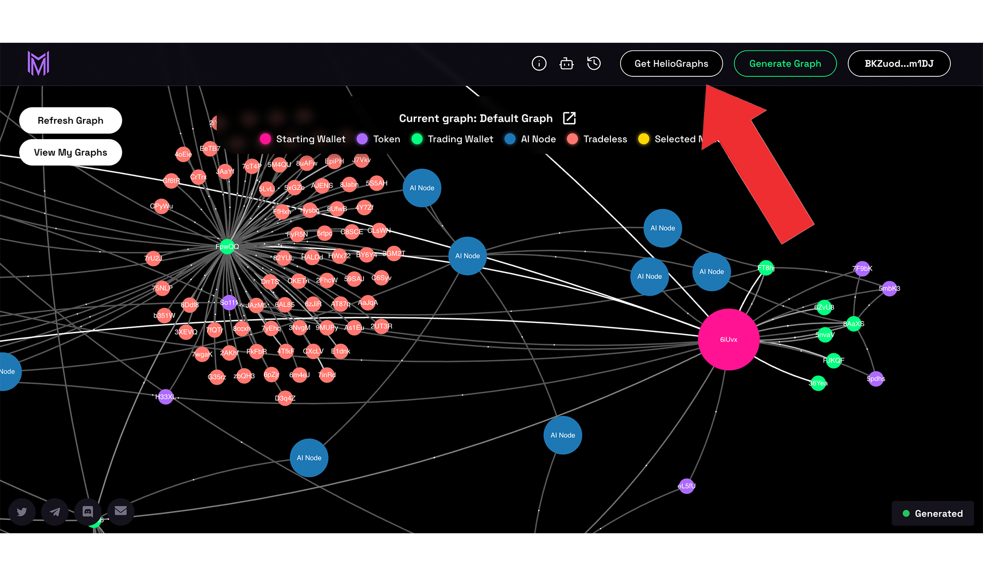Open graph history clock icon
This screenshot has height=576, width=983.
pos(594,63)
